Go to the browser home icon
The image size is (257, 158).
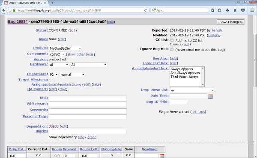(x=235, y=10)
